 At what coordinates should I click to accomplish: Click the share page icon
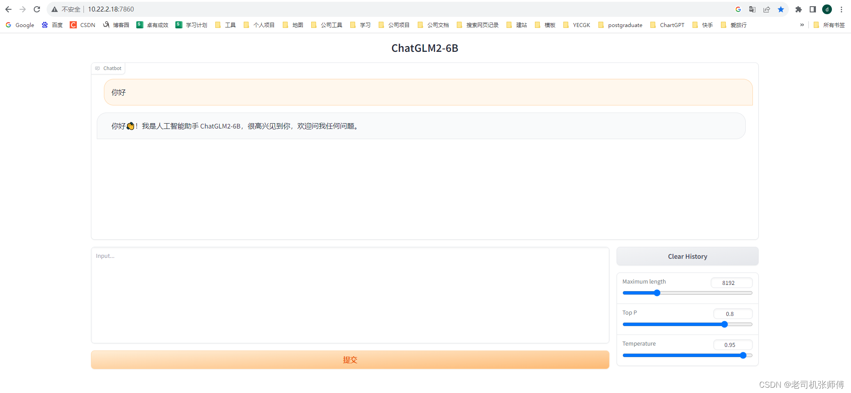pyautogui.click(x=767, y=9)
